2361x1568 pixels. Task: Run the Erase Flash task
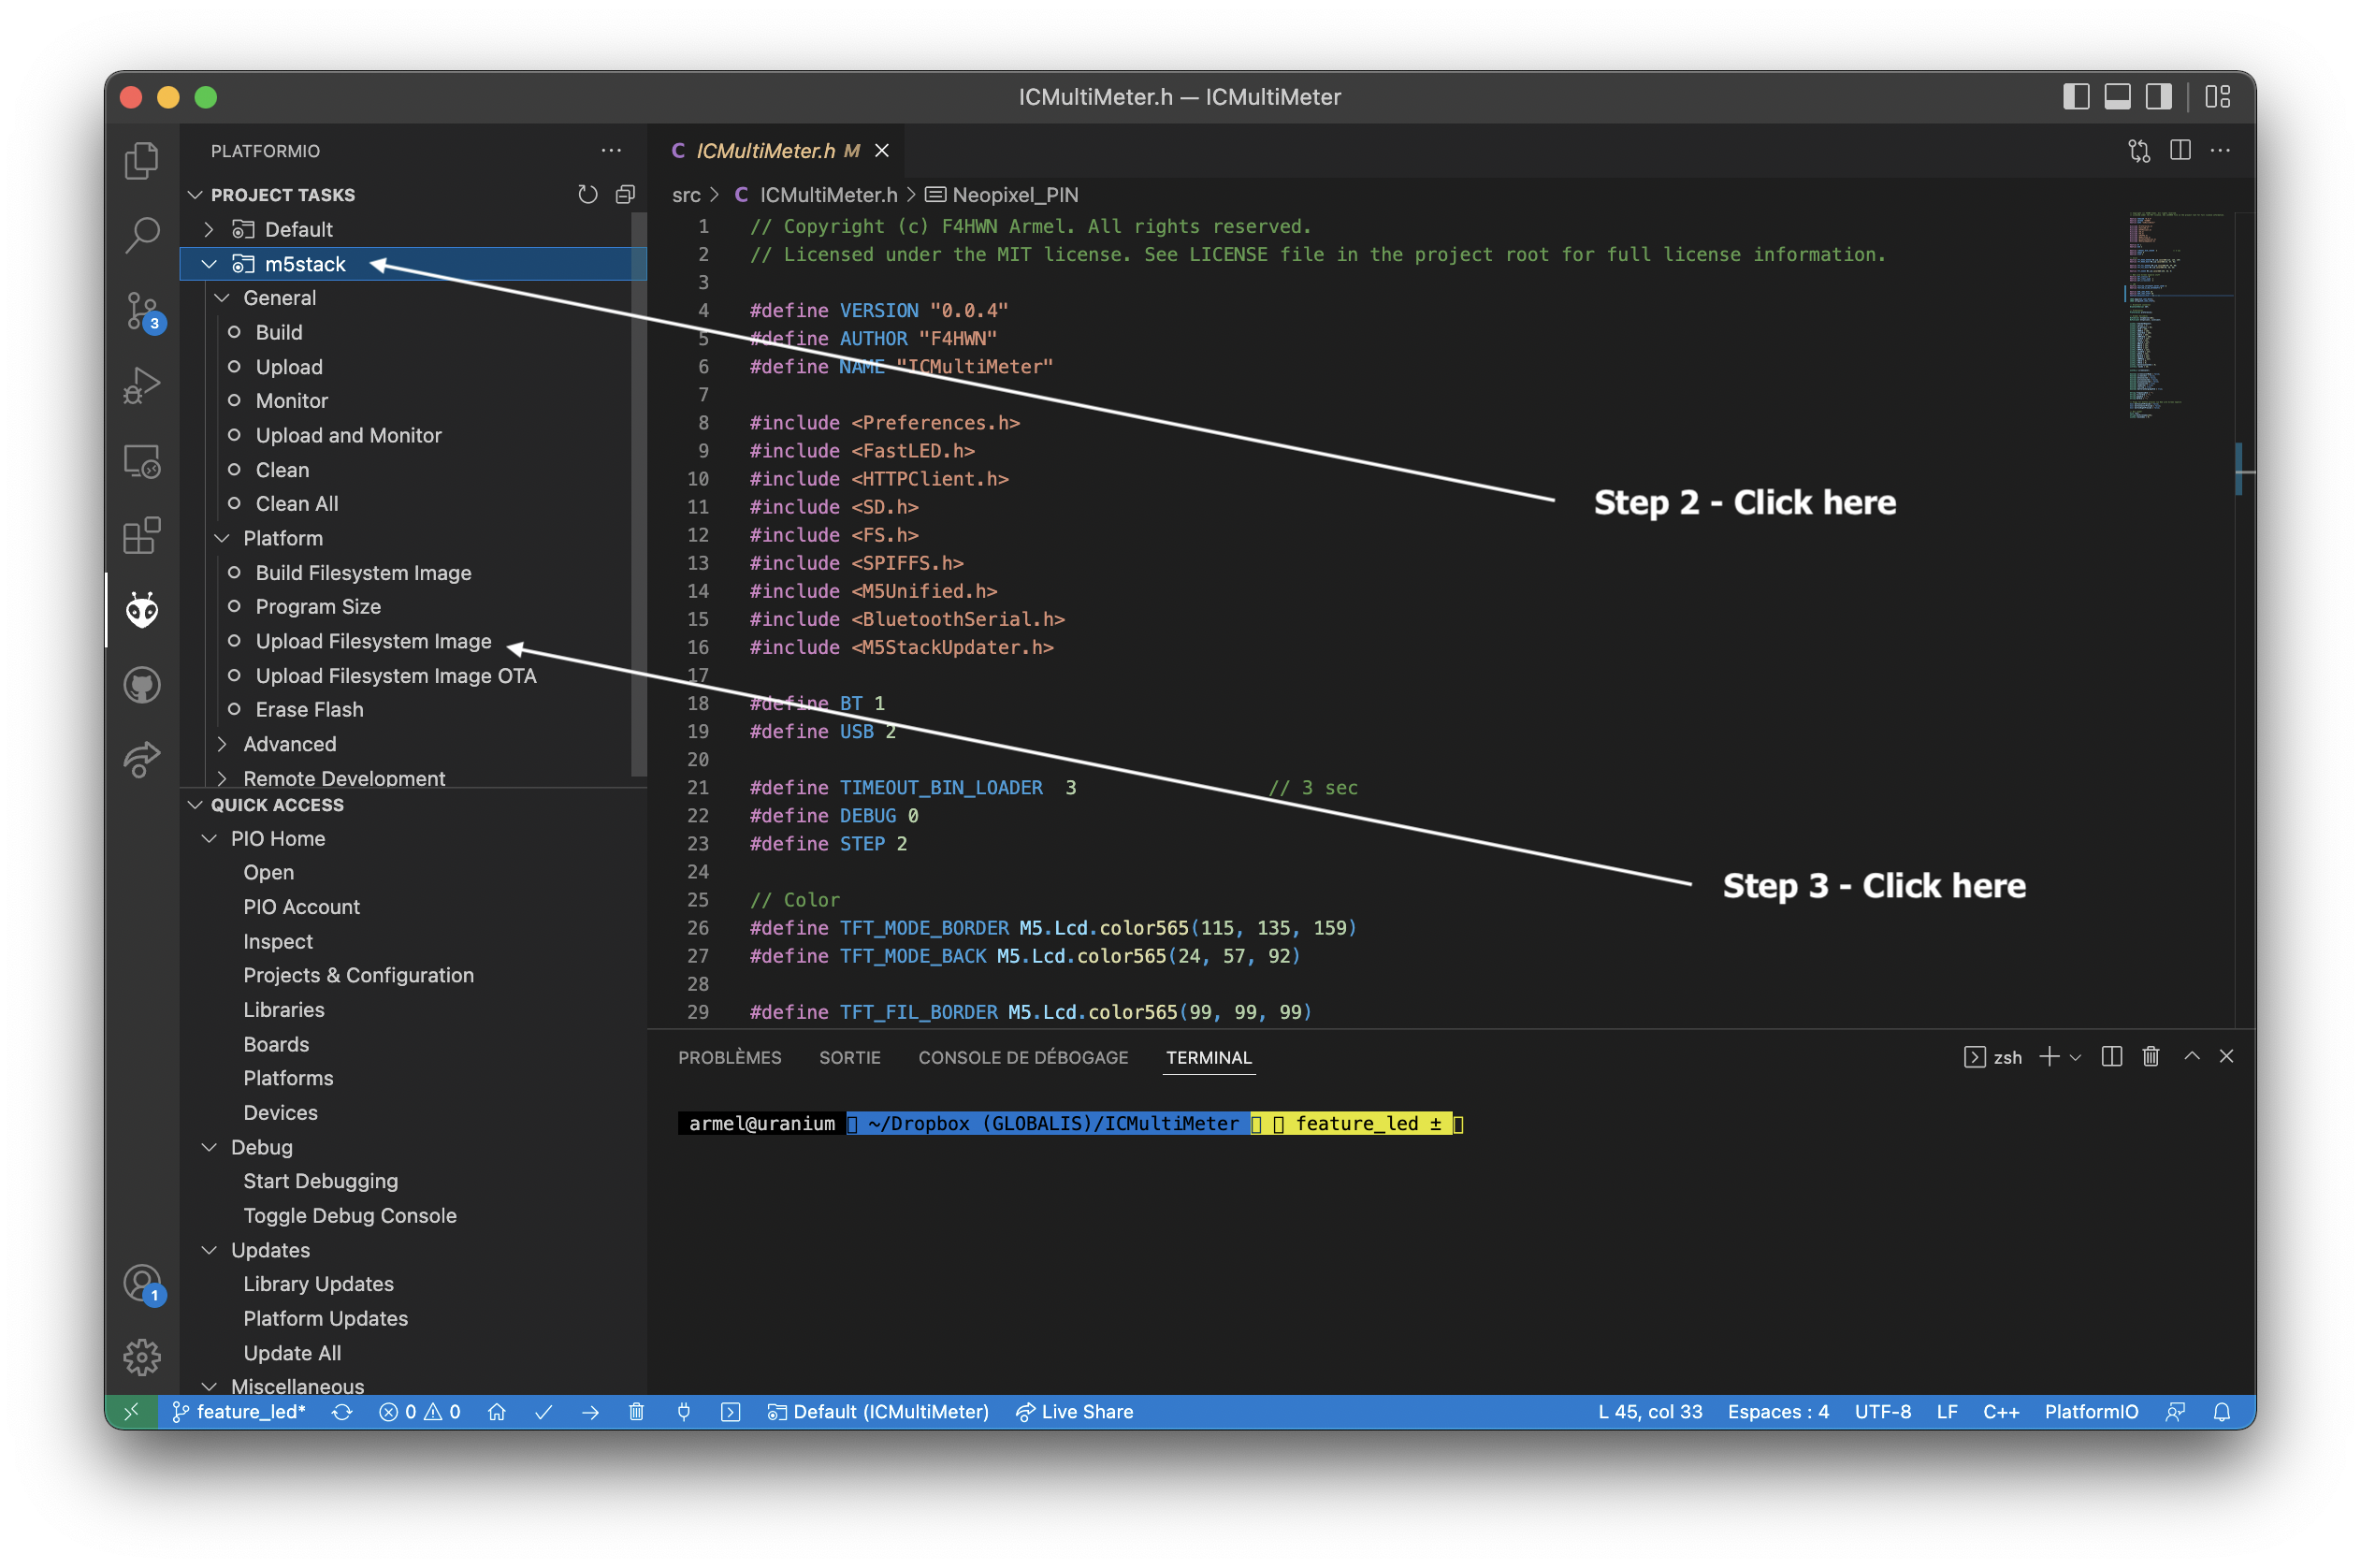point(309,709)
